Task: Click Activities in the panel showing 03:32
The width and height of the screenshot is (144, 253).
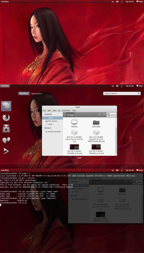Action: pyautogui.click(x=5, y=2)
